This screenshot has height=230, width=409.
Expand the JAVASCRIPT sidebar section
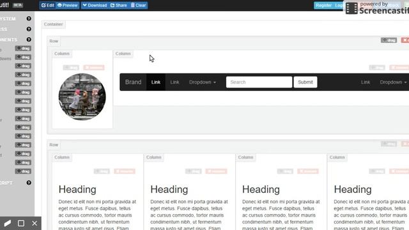[6, 183]
